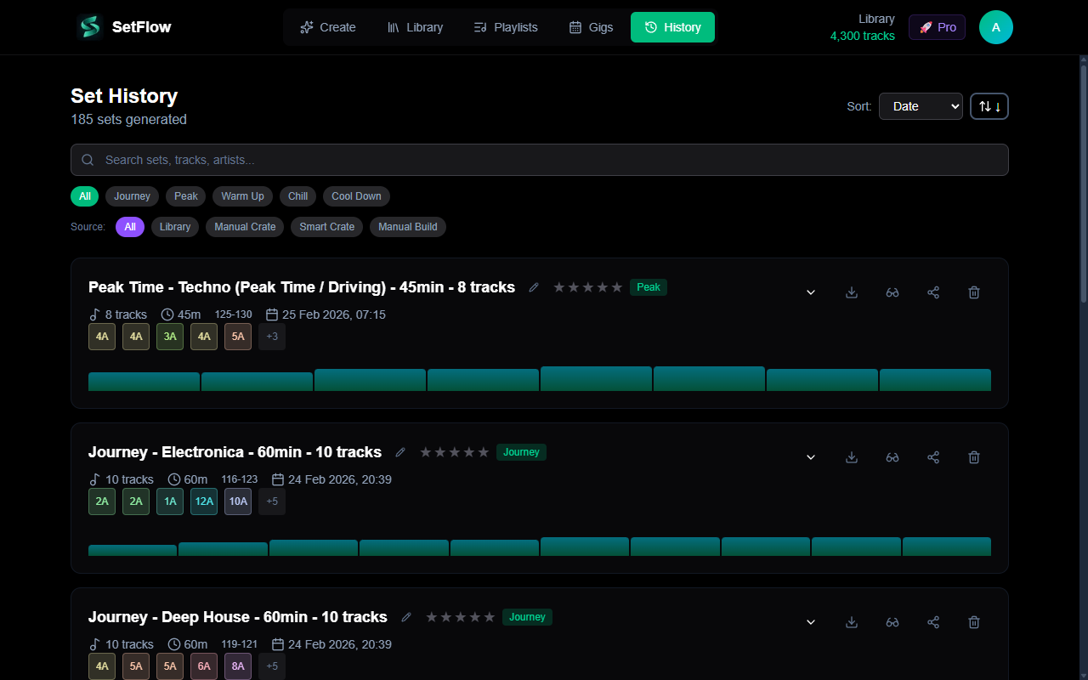Delete the Peak Time Techno set

tap(973, 292)
